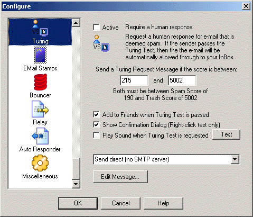Click the human VS computer icon beside description

coord(101,43)
